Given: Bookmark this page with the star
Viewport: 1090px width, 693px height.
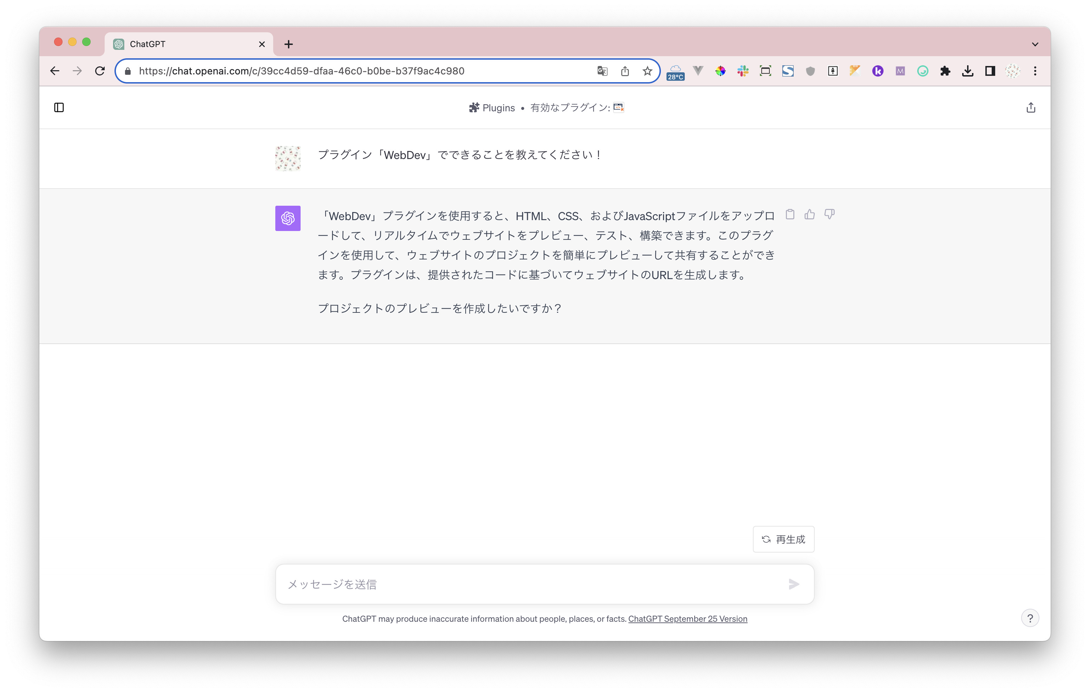Looking at the screenshot, I should [647, 71].
